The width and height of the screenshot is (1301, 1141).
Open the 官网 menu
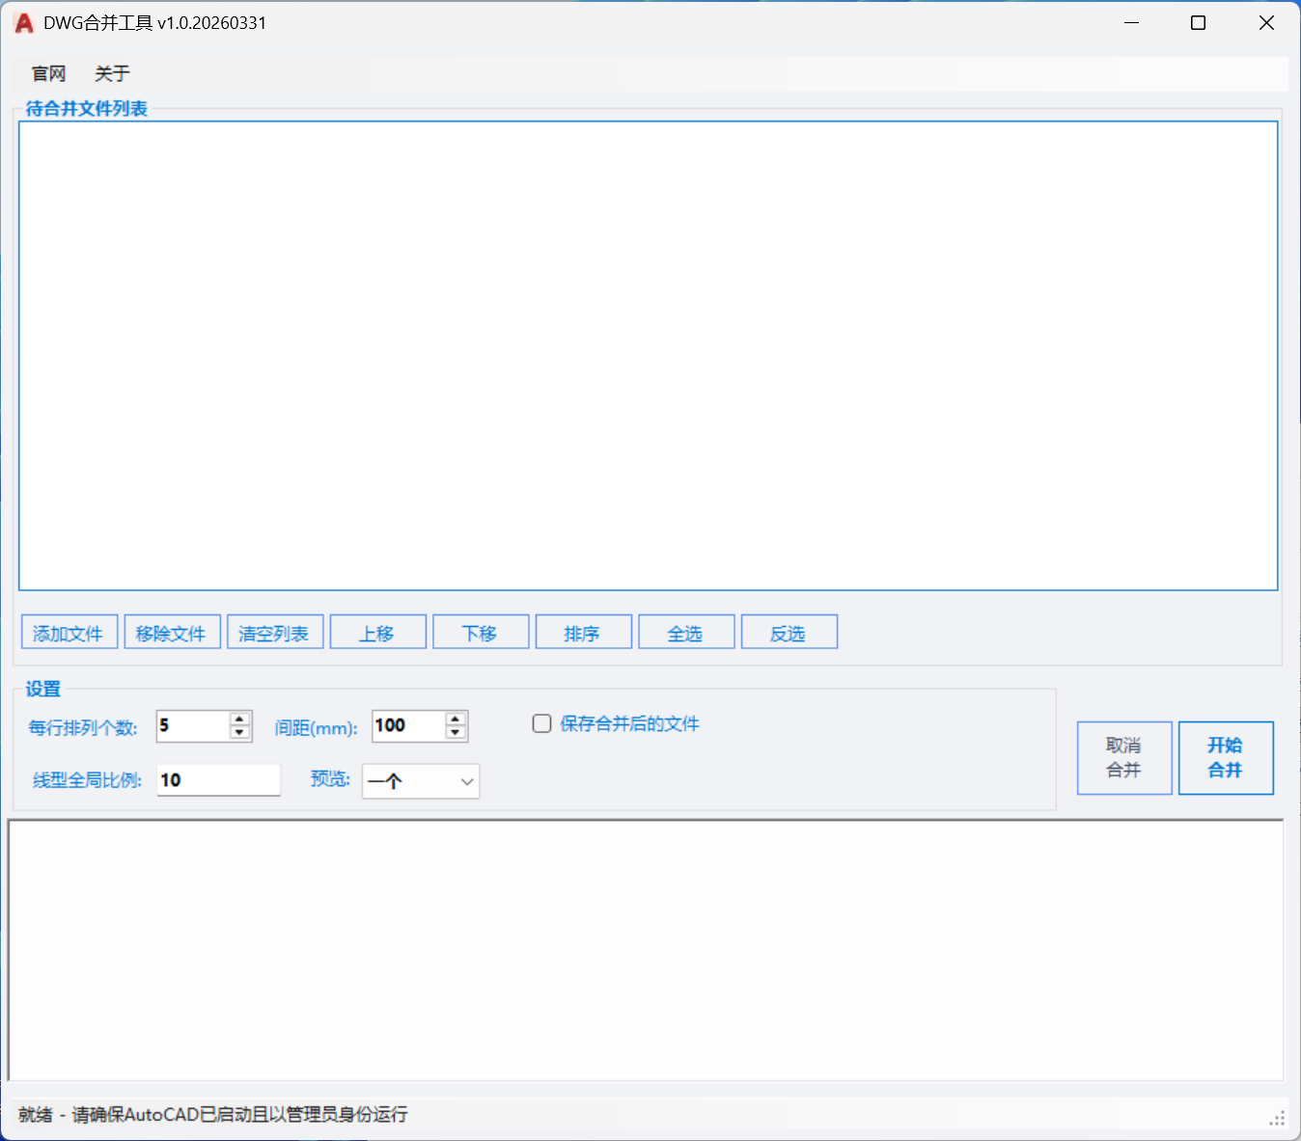click(x=48, y=73)
